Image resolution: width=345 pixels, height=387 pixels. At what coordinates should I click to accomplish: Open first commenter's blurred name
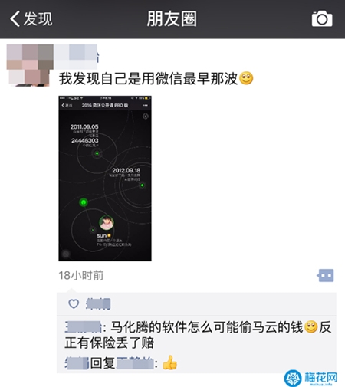click(x=84, y=327)
